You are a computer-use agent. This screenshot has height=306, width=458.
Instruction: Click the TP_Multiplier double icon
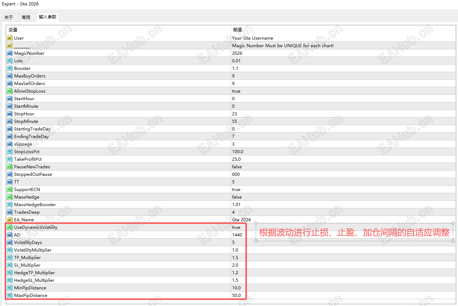(10, 258)
